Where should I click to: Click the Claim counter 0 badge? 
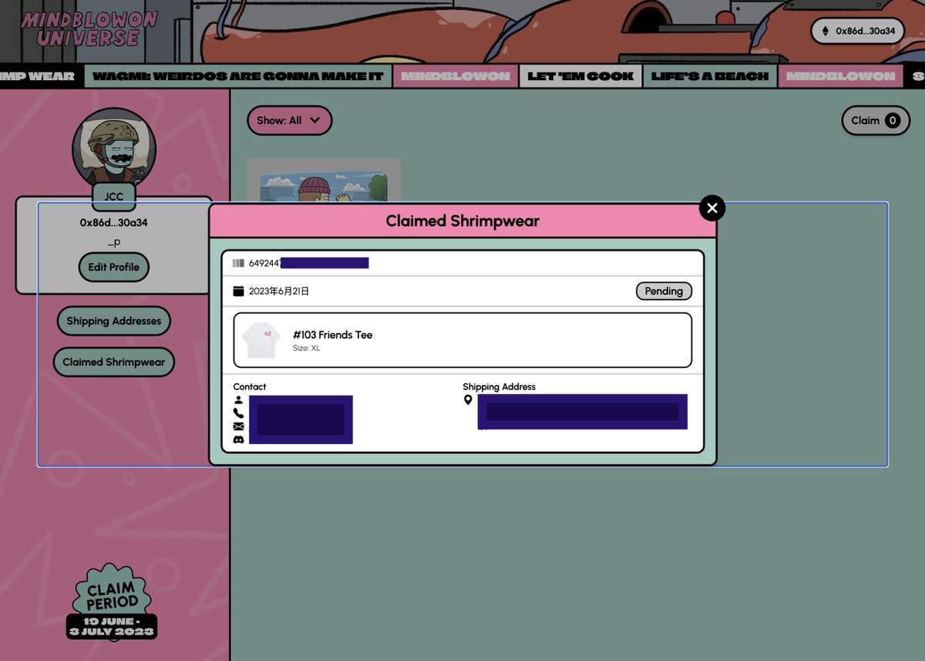click(893, 120)
